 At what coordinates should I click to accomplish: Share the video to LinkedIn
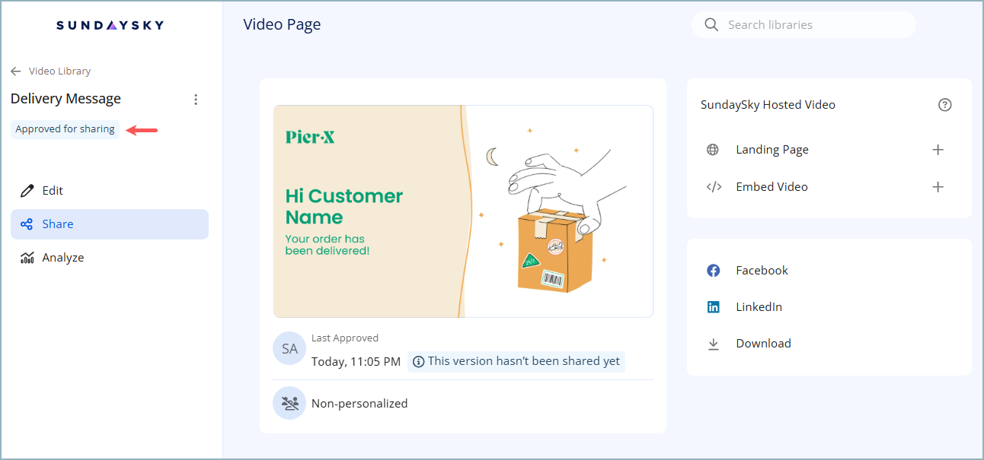(758, 307)
